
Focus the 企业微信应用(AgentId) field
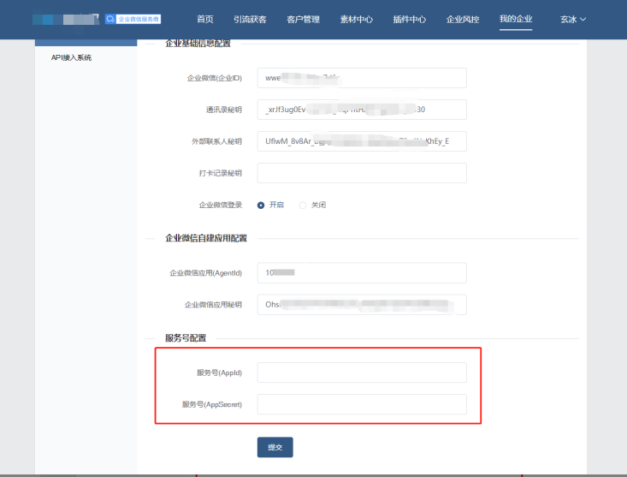click(362, 272)
